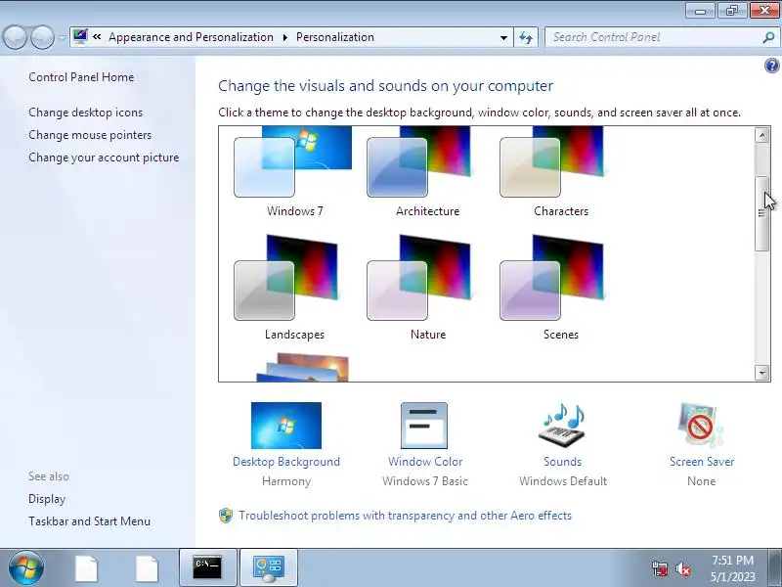Switch to Command Prompt on taskbar
Viewport: 782px width, 587px height.
click(208, 567)
